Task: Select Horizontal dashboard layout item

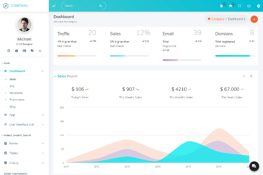Action: 16,93
